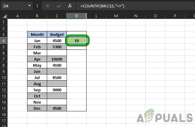
Task: Select row 5 header
Action: tap(4, 47)
